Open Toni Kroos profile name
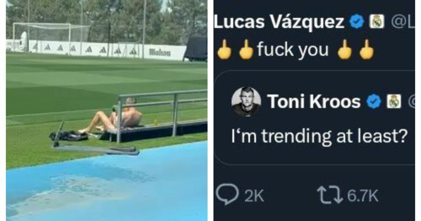Image resolution: width=421 pixels, height=221 pixels. (314, 102)
